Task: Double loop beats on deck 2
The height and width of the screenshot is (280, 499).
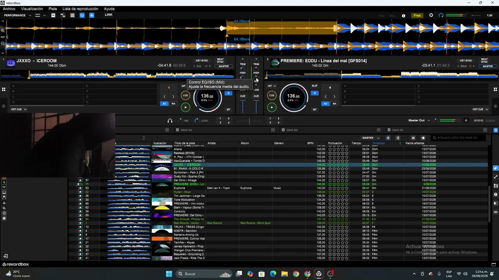Action: pos(334,96)
